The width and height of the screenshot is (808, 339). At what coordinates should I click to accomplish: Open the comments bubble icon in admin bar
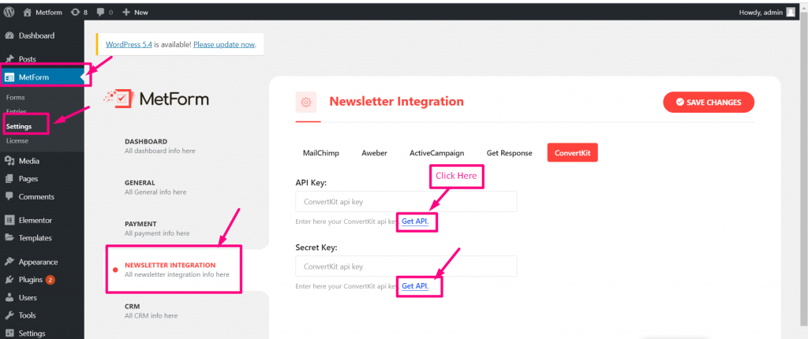[x=101, y=13]
